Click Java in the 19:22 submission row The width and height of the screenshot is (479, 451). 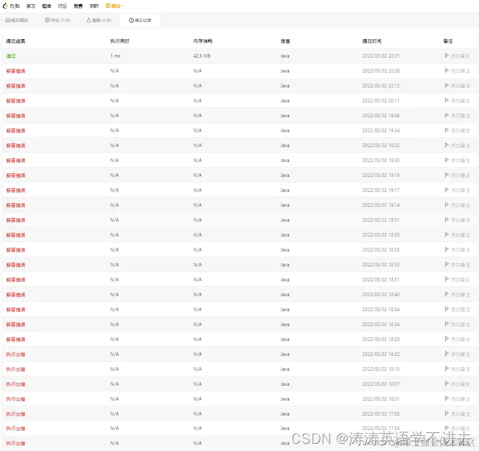tap(285, 146)
